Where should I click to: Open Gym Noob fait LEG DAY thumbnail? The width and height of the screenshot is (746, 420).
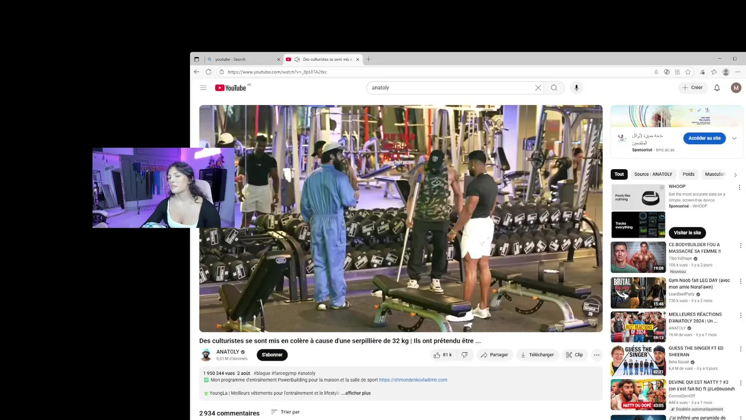point(638,293)
